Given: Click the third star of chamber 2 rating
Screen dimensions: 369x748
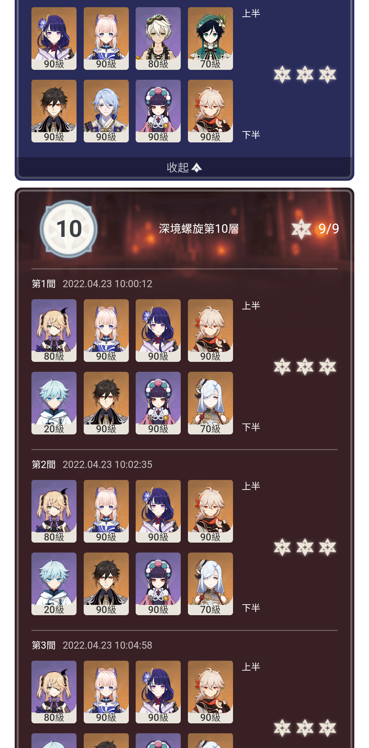Looking at the screenshot, I should 328,547.
